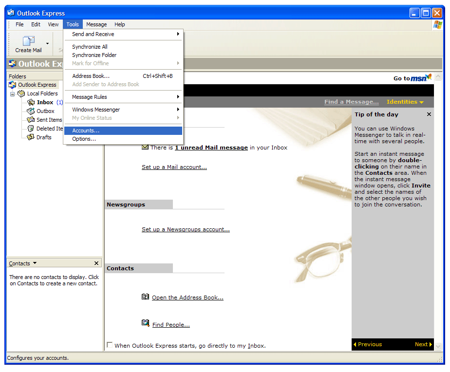
Task: Click Set up a Newsgroups account link
Action: click(x=186, y=229)
